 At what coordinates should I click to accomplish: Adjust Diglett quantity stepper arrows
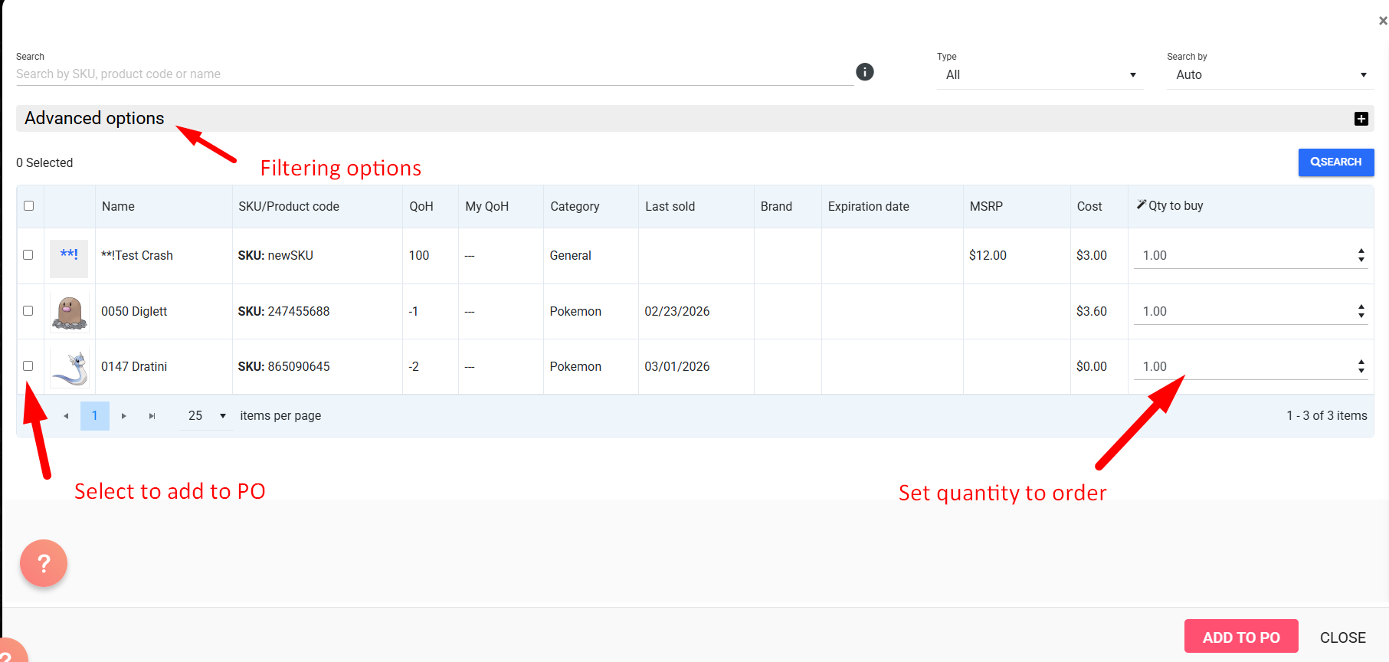click(x=1361, y=311)
